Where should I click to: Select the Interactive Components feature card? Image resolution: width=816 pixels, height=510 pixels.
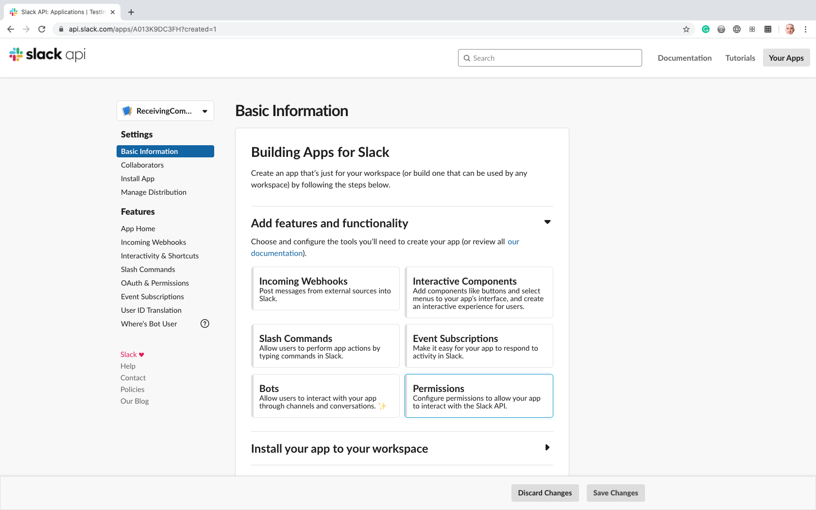(x=479, y=292)
